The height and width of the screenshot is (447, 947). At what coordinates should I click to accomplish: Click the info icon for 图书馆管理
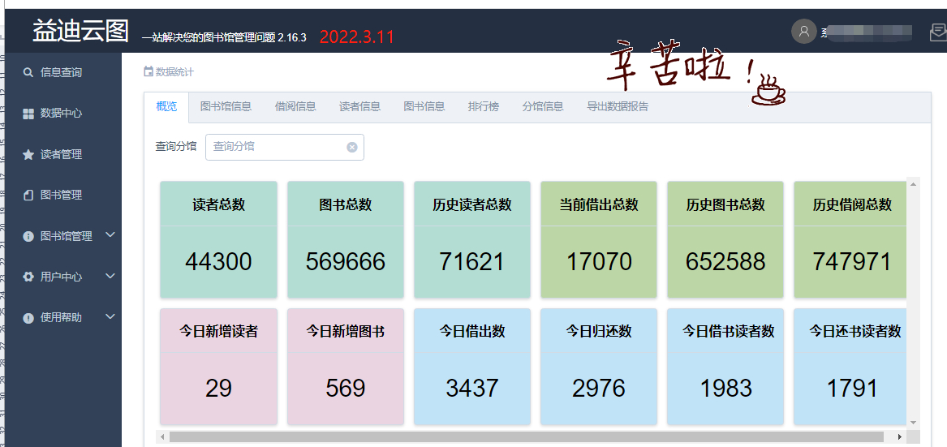click(x=28, y=236)
